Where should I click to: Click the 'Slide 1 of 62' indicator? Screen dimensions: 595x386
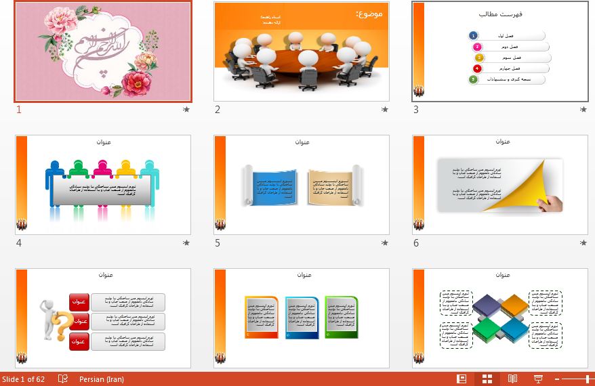24,379
